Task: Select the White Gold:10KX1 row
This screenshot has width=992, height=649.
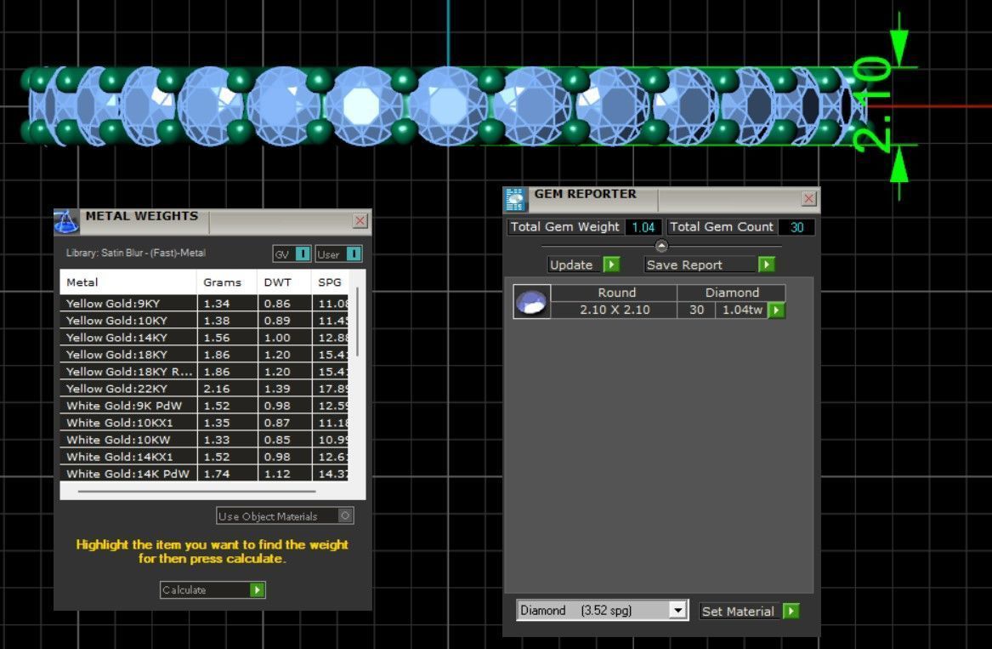Action: (204, 423)
